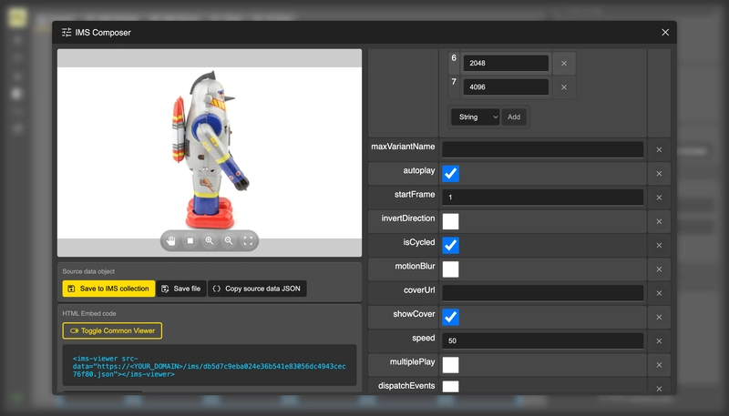Remove the invertDirection property
This screenshot has height=416, width=729.
pyautogui.click(x=659, y=221)
